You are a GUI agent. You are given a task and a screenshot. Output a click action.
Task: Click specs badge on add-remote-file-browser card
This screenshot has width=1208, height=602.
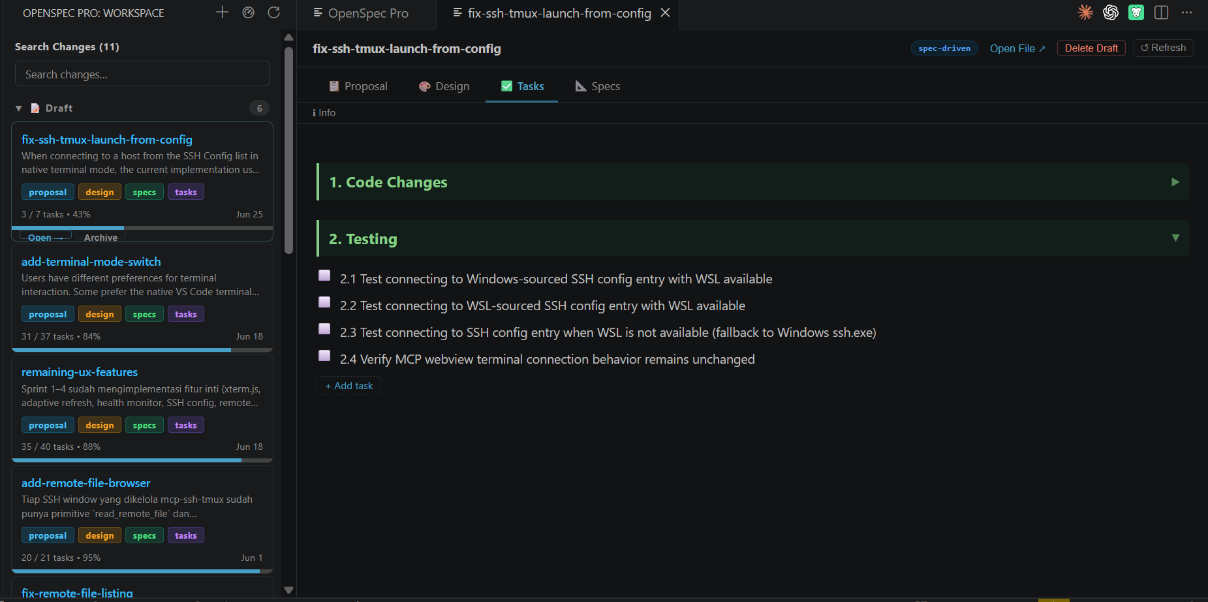[144, 535]
